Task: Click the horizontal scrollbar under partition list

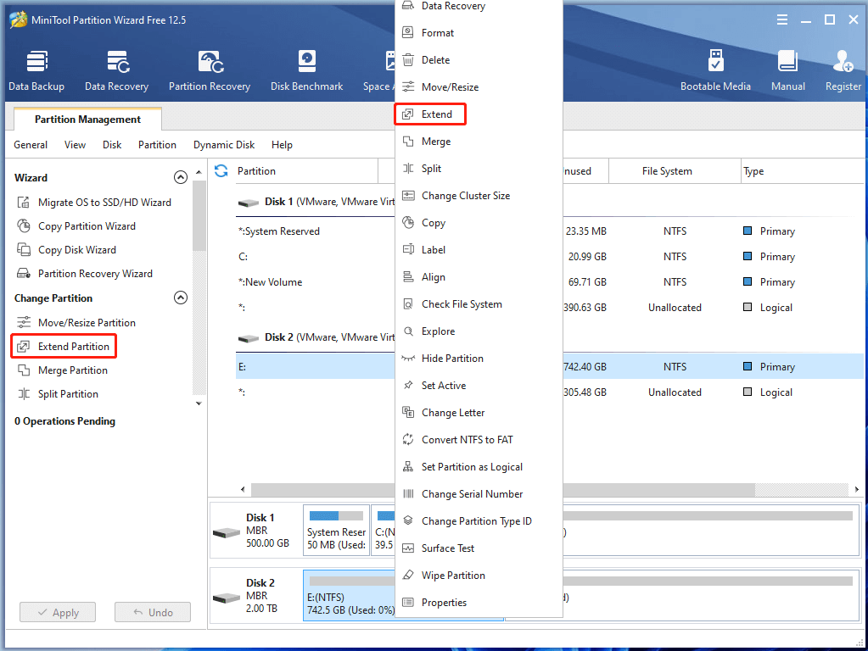Action: click(322, 490)
